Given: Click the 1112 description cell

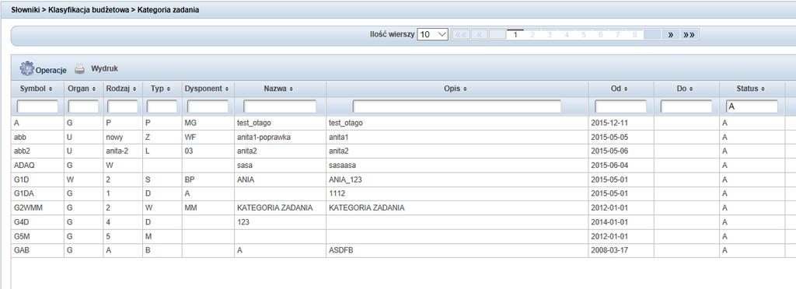Looking at the screenshot, I should pyautogui.click(x=457, y=193).
